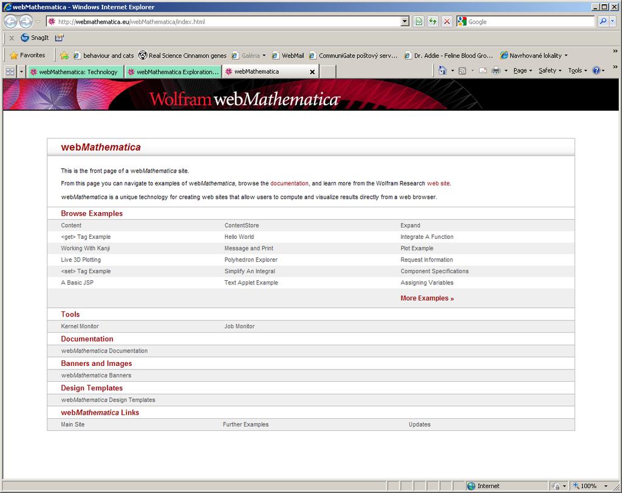Click the Quick Tabs grid icon
This screenshot has height=493, width=622.
coord(10,72)
